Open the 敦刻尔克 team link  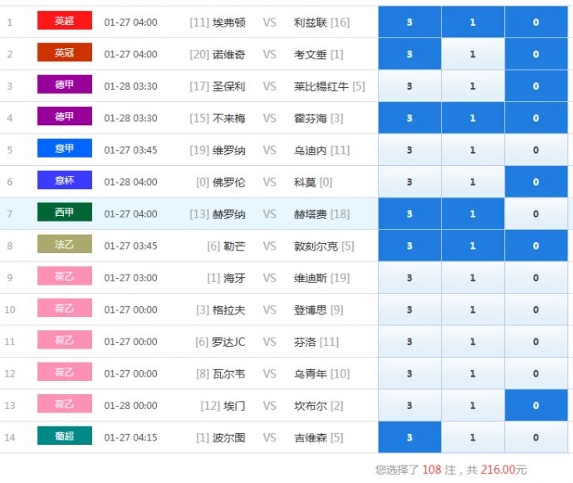click(316, 246)
